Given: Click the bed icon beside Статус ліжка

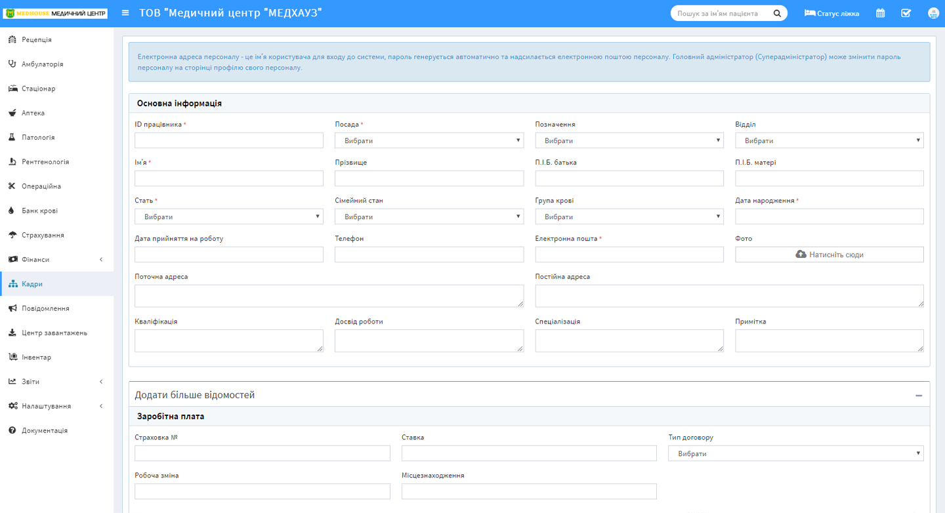Looking at the screenshot, I should (x=810, y=13).
